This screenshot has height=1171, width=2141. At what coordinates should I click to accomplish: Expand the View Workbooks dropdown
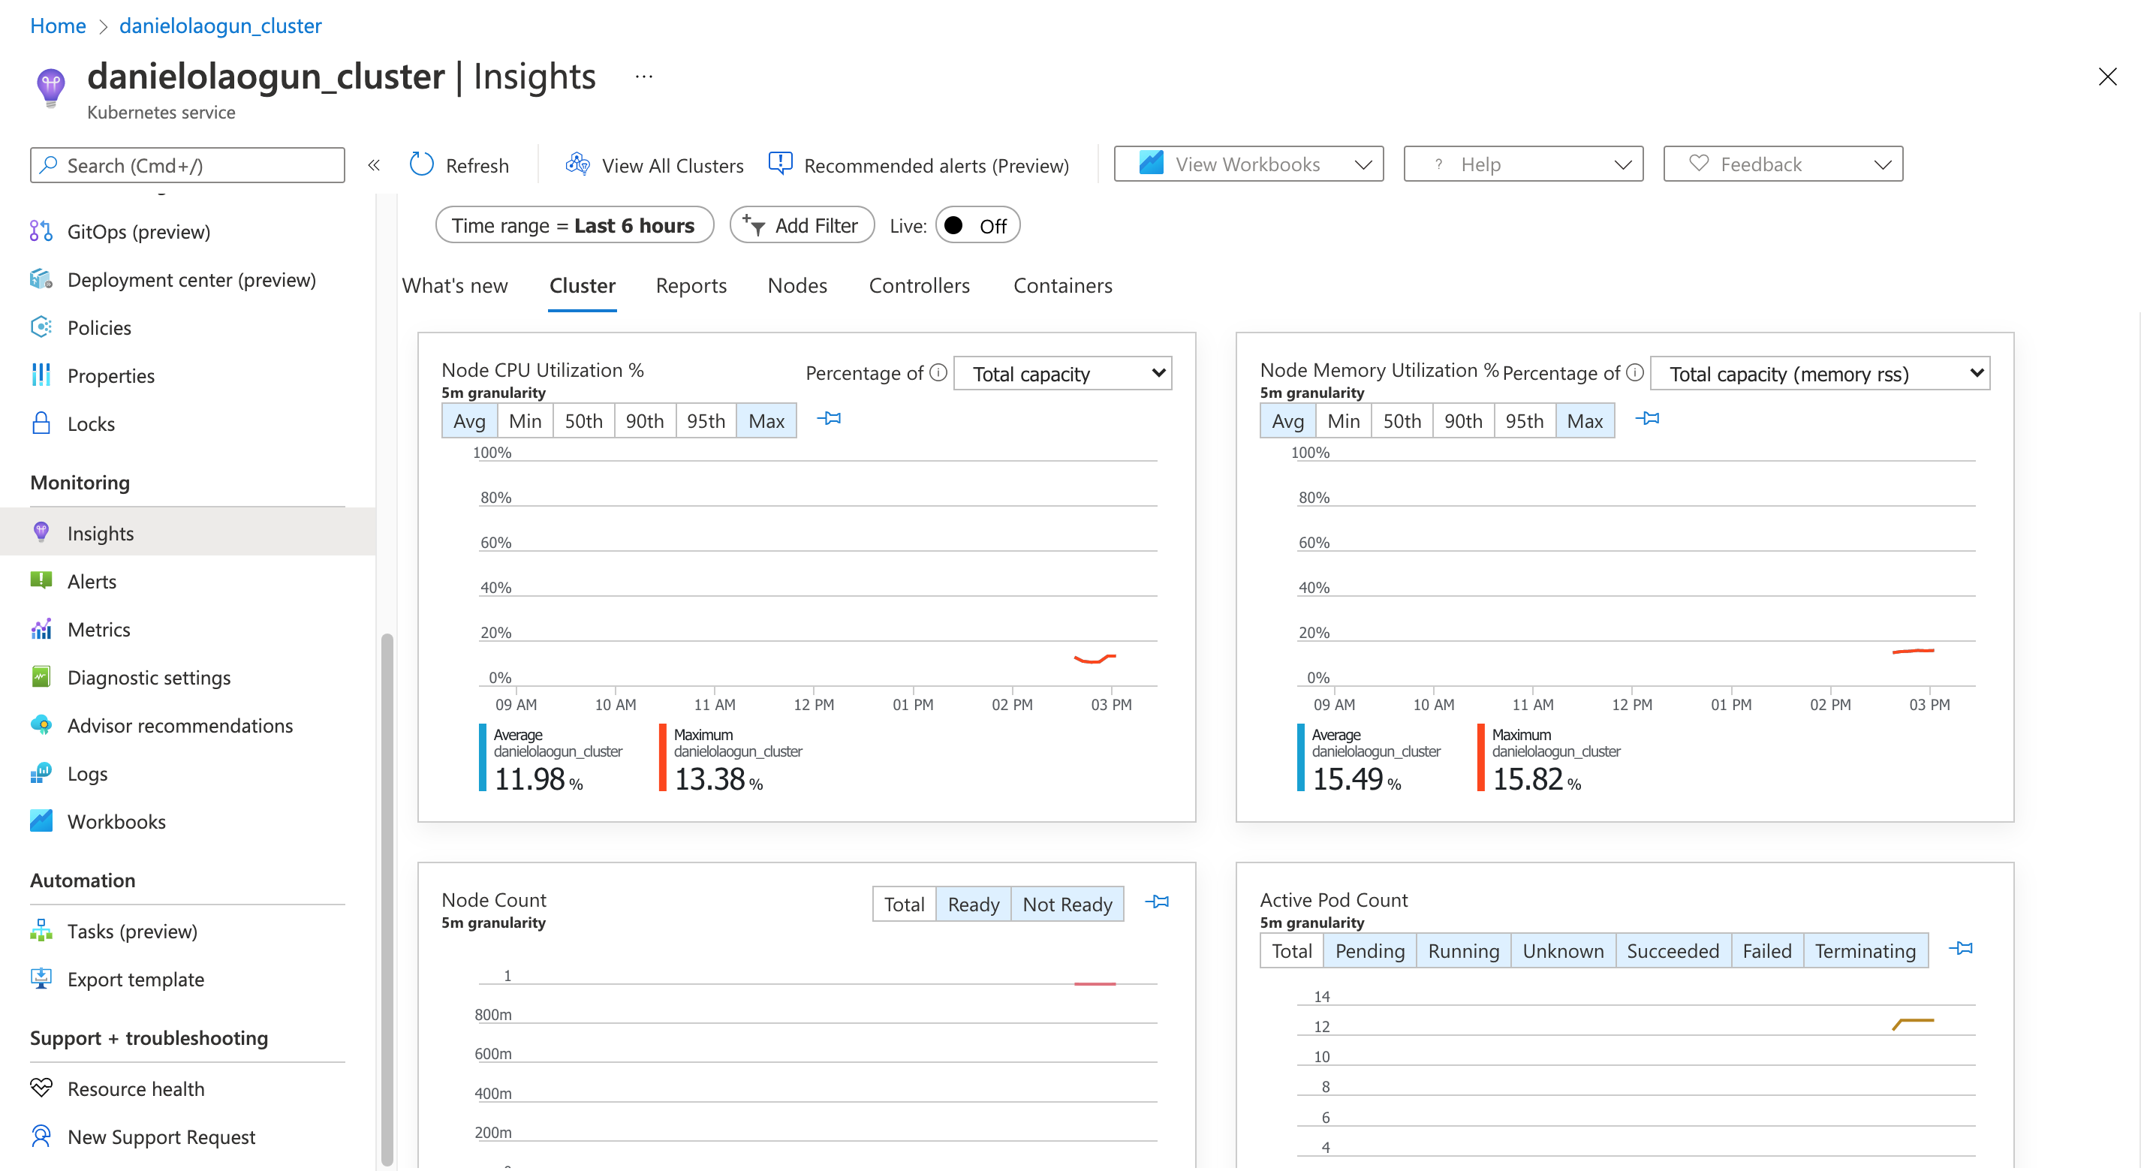[x=1248, y=164]
